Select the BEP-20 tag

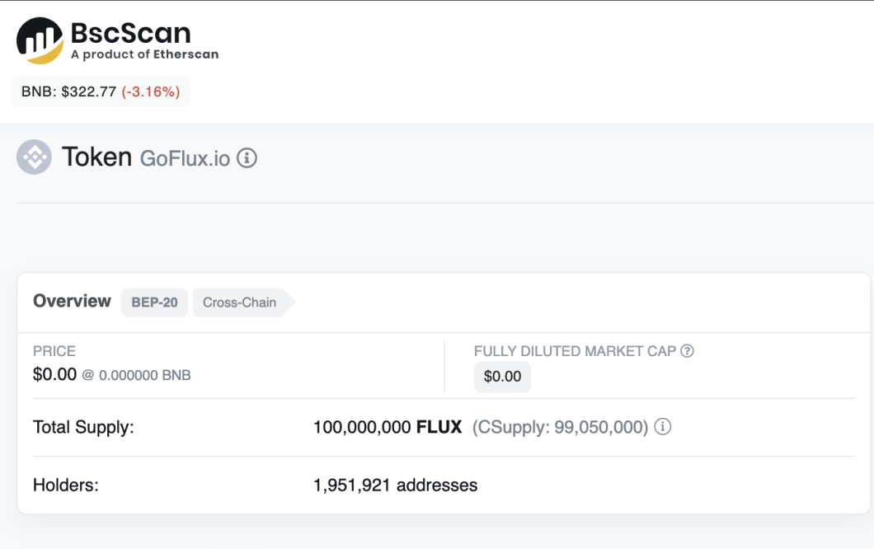154,303
